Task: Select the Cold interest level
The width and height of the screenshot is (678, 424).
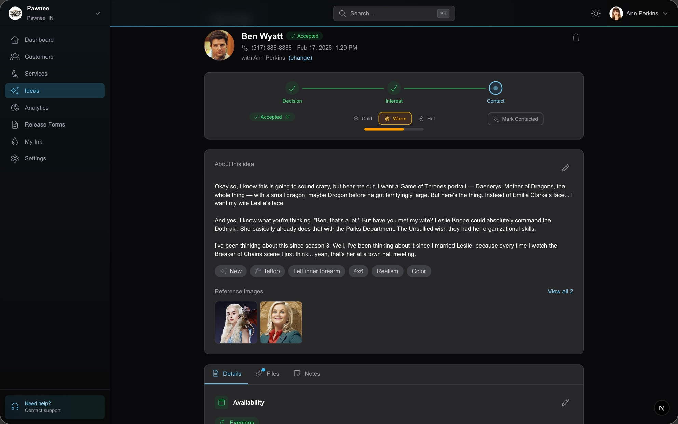Action: point(363,118)
